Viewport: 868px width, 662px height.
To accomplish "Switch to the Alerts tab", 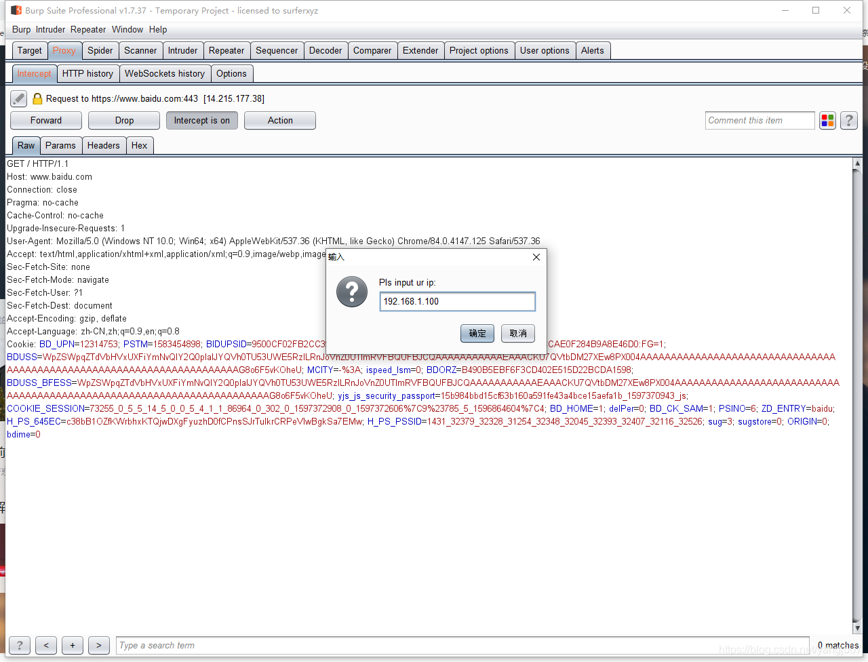I will tap(593, 51).
